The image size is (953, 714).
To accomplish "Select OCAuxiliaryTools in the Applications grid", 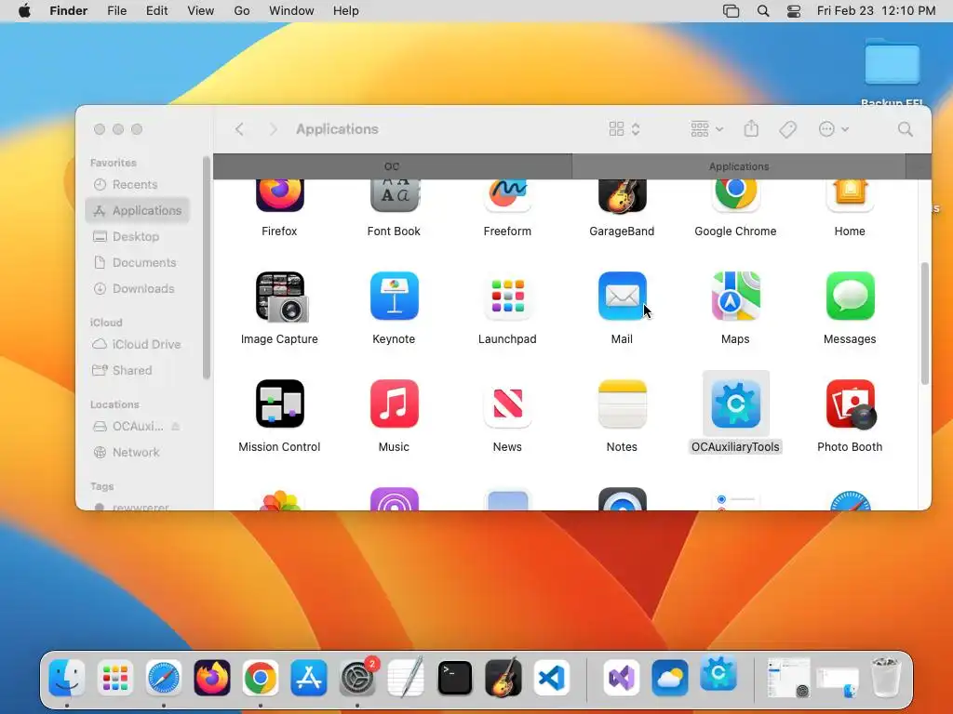I will tap(735, 403).
